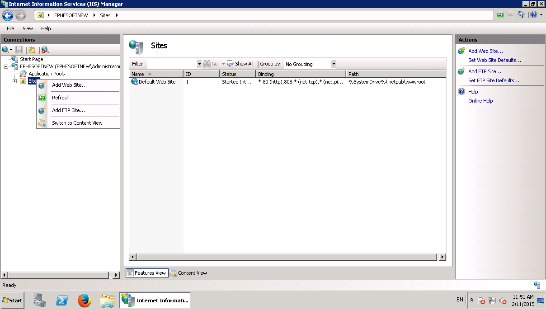Click Add FTP Site... in the Actions pane
The height and width of the screenshot is (310, 546).
tap(485, 71)
